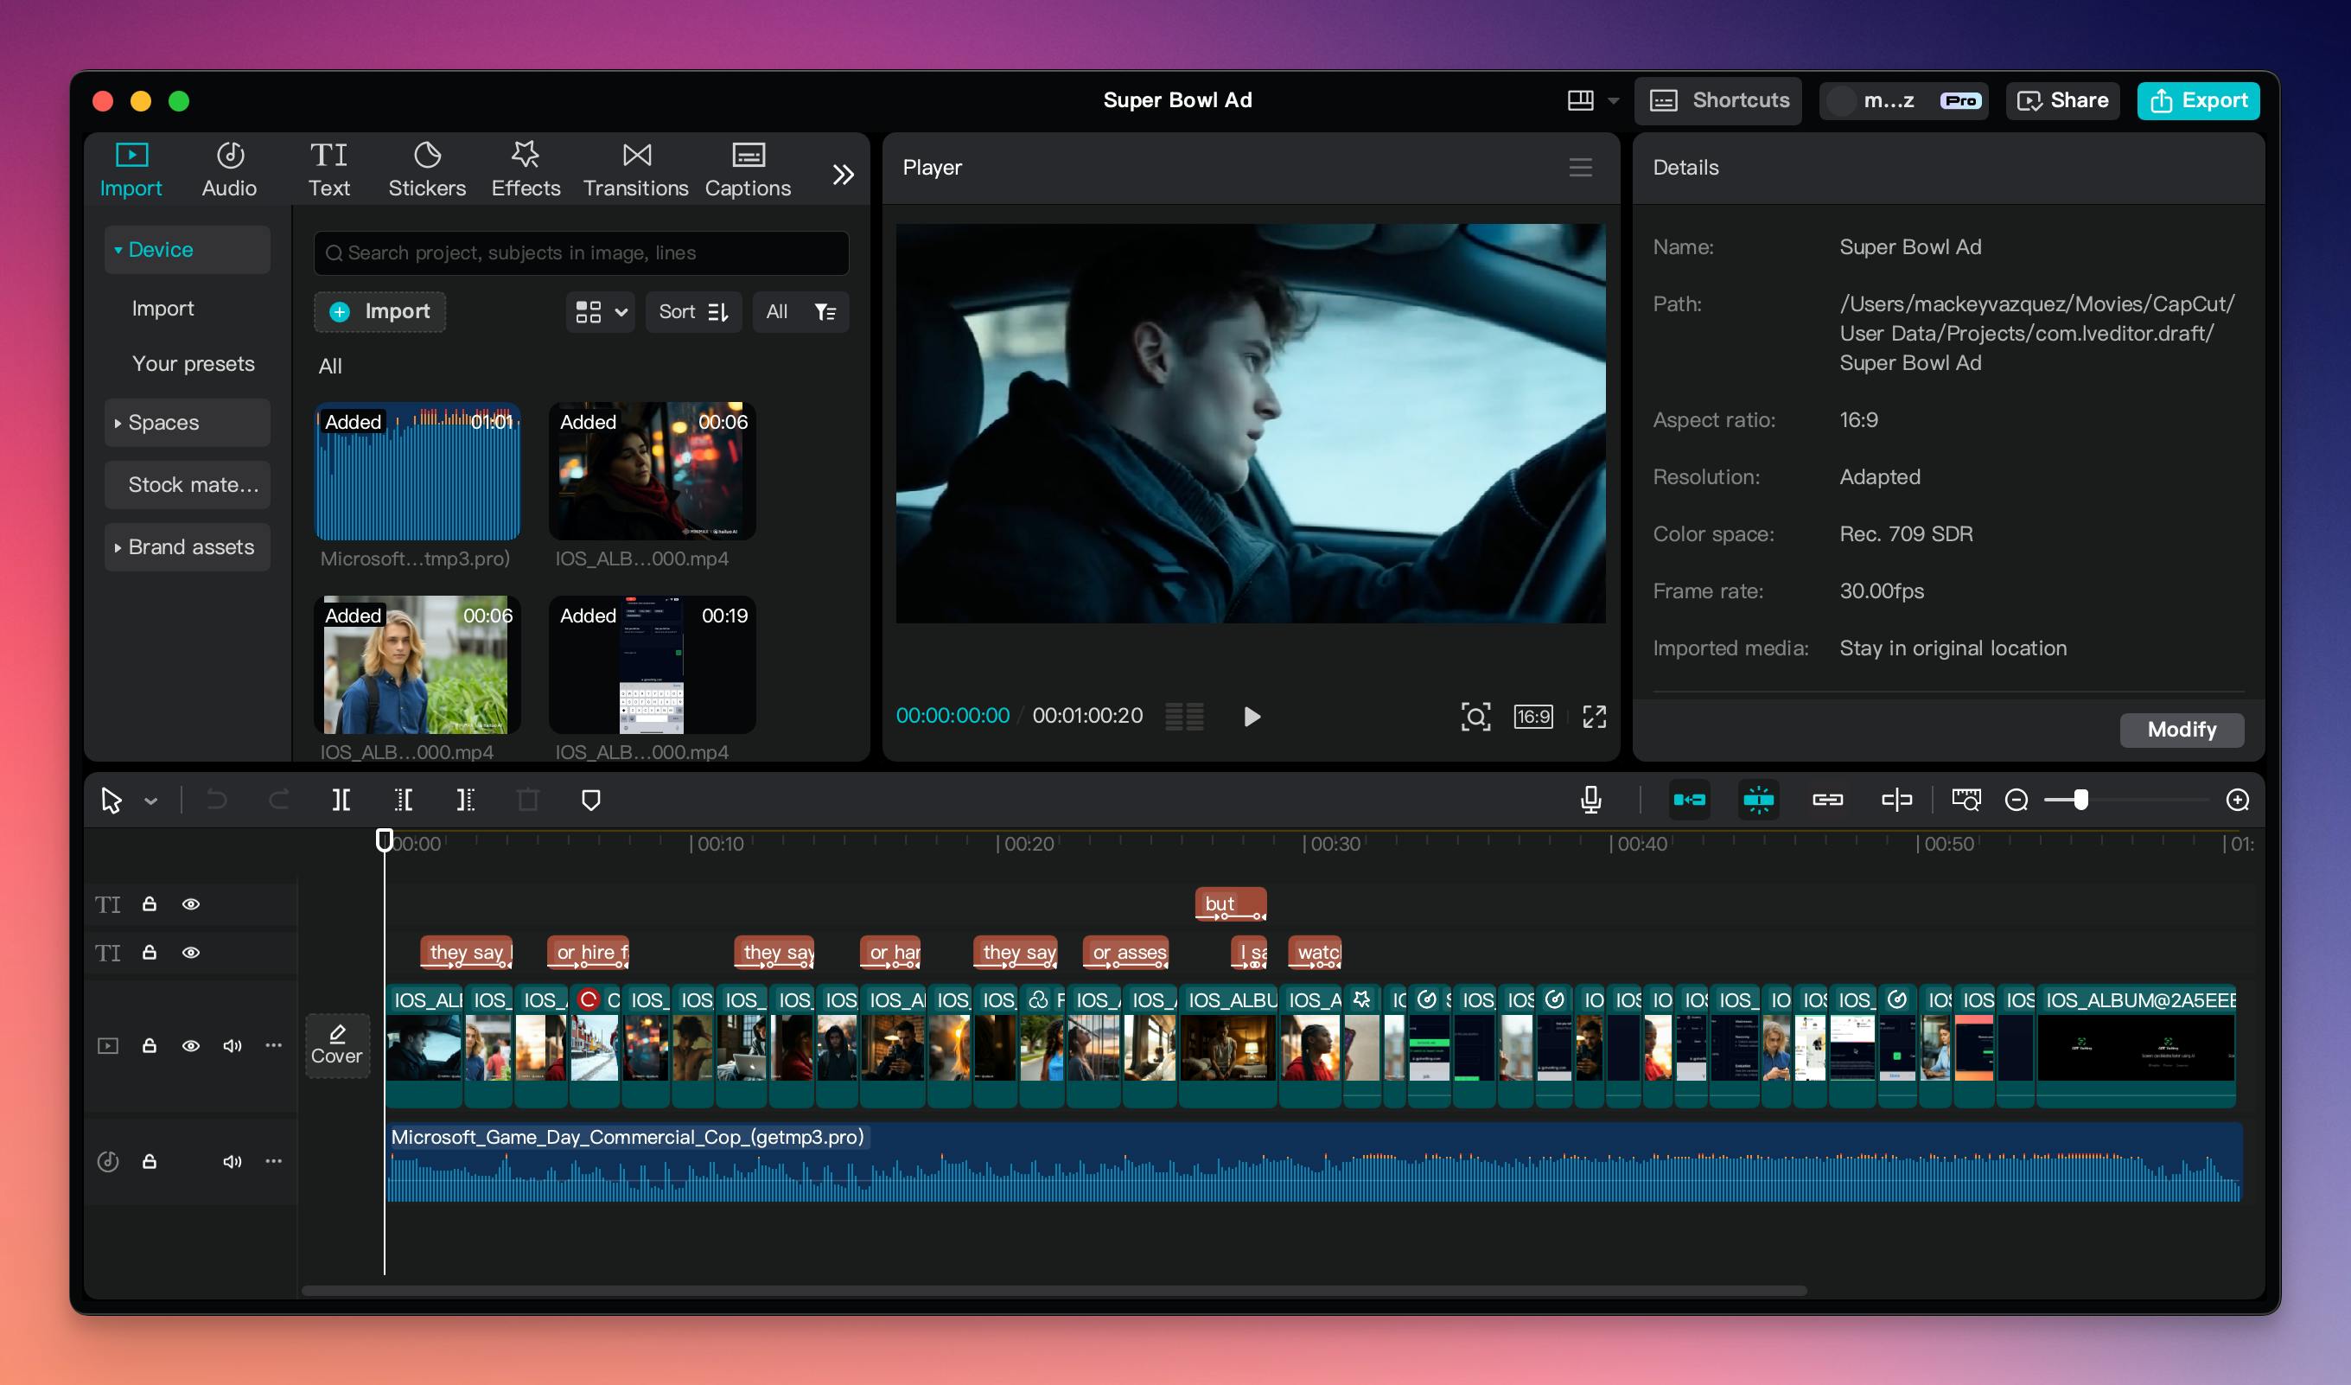2351x1385 pixels.
Task: Open the player hamburger menu
Action: [1580, 168]
